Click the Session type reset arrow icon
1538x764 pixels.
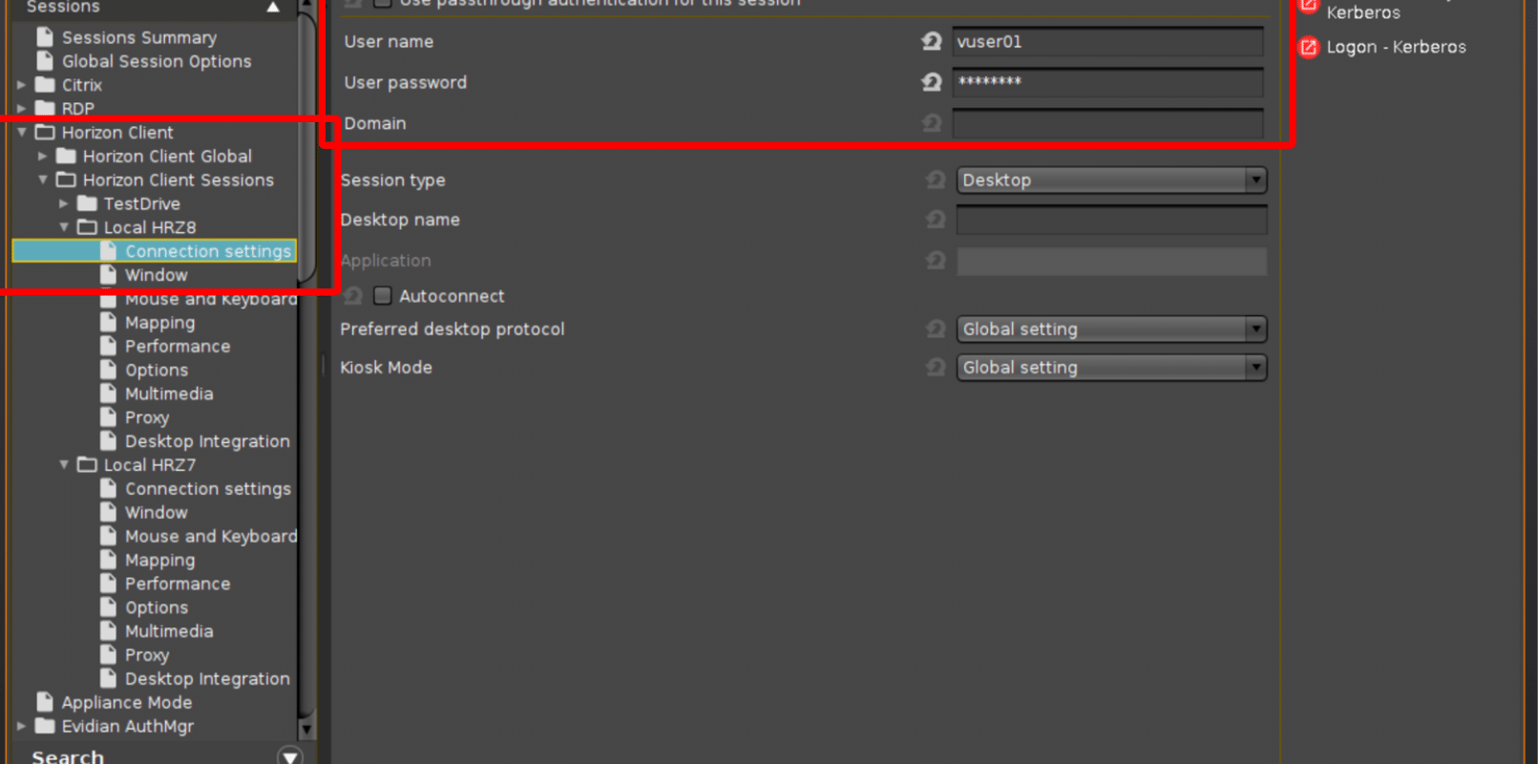click(936, 180)
